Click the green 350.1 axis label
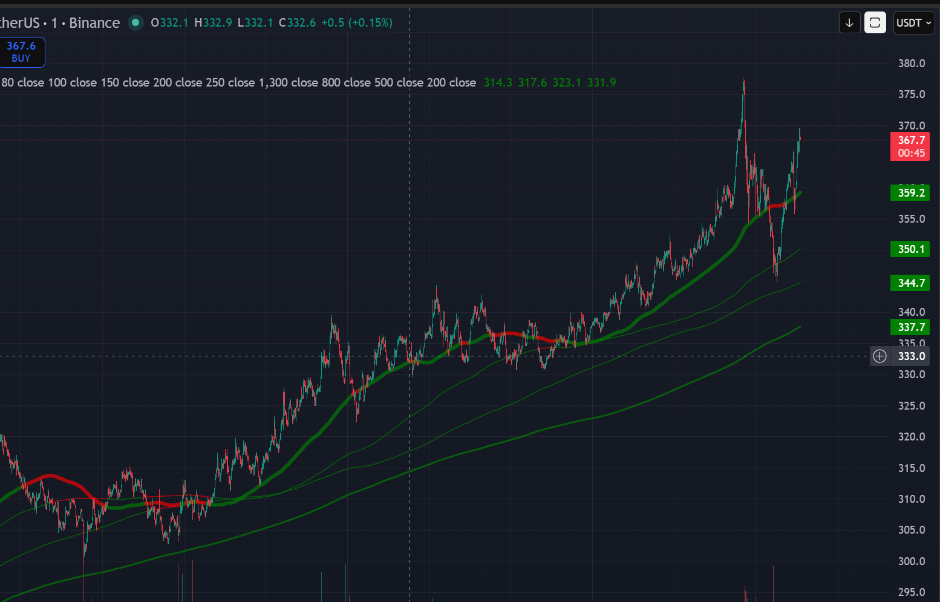 pos(910,249)
